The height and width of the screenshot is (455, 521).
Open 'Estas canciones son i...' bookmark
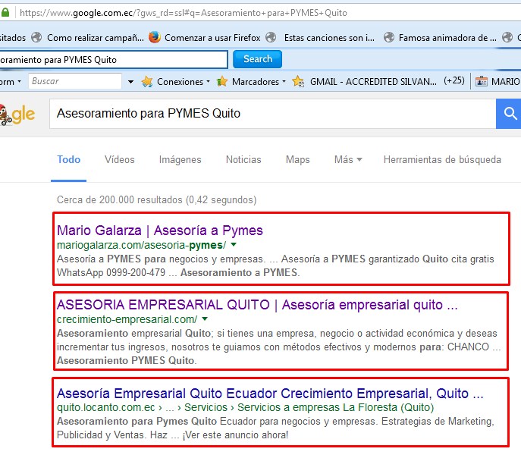331,37
